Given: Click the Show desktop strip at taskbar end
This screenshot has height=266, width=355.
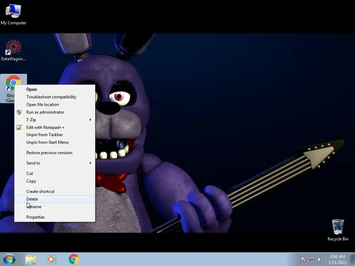Looking at the screenshot, I should pos(353,259).
